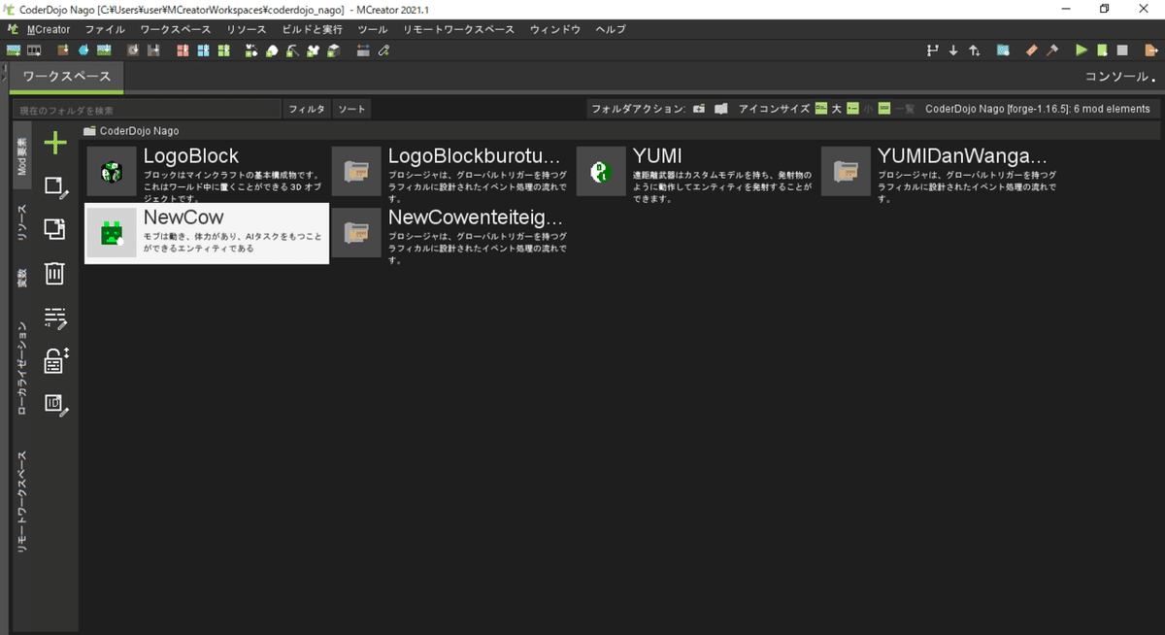The width and height of the screenshot is (1165, 635).
Task: Build the workspace using the hammer icon
Action: pos(1052,50)
